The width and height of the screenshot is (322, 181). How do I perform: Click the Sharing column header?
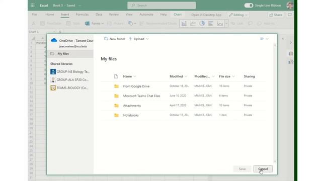249,76
